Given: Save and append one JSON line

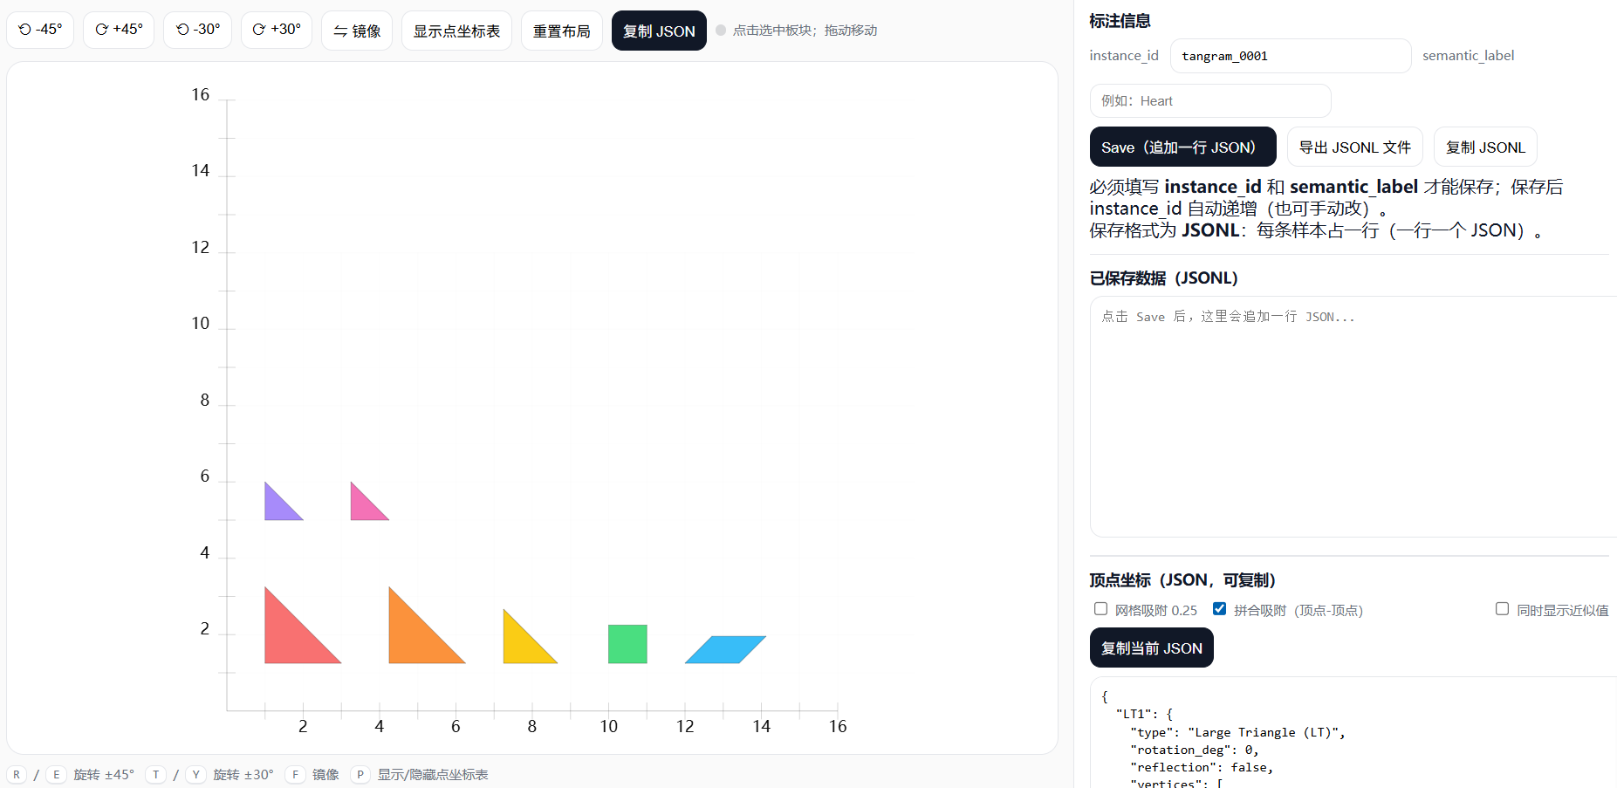Looking at the screenshot, I should pos(1182,147).
